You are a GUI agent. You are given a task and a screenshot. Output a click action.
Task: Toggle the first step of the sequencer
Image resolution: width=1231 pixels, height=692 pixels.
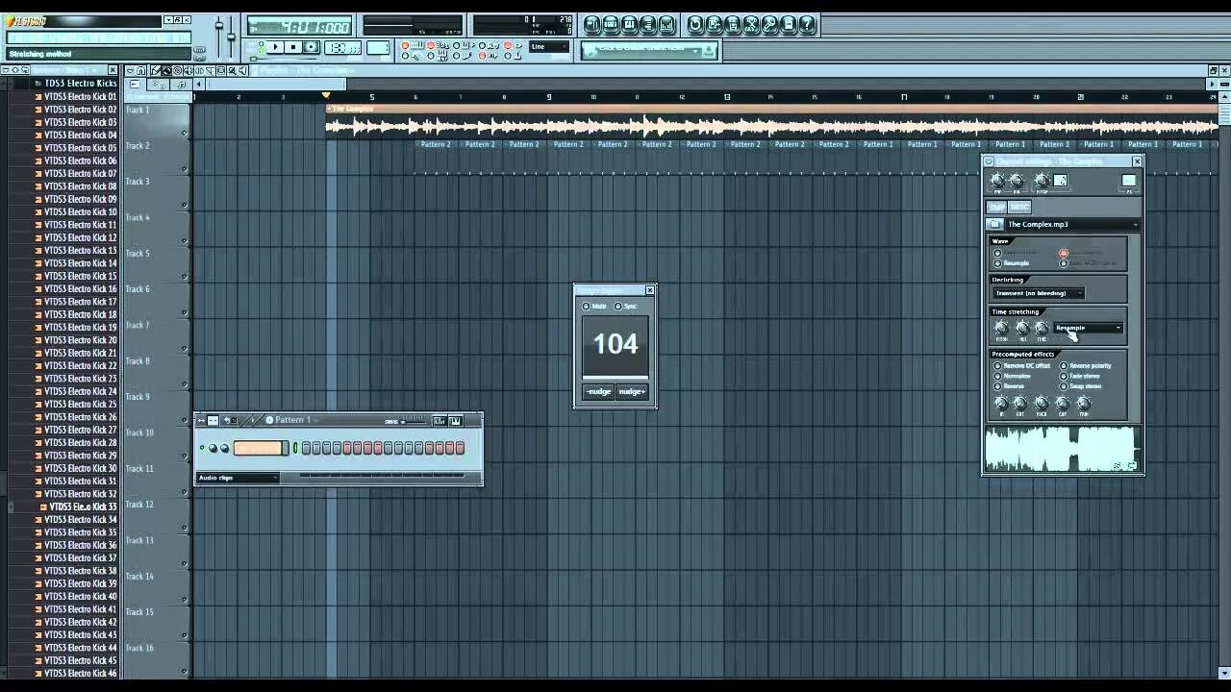pyautogui.click(x=306, y=448)
